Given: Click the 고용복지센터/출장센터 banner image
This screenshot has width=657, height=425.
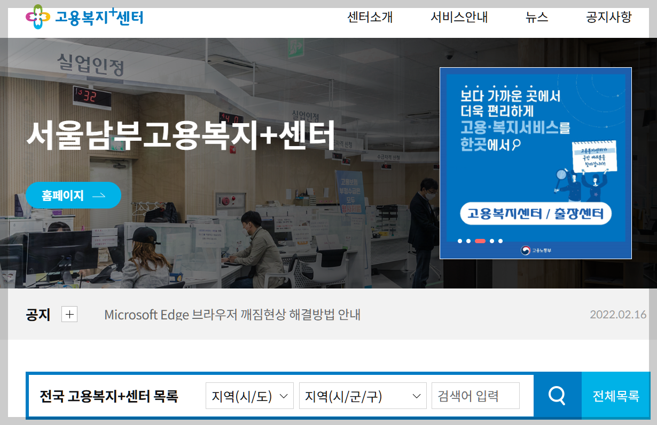Looking at the screenshot, I should click(x=535, y=133).
